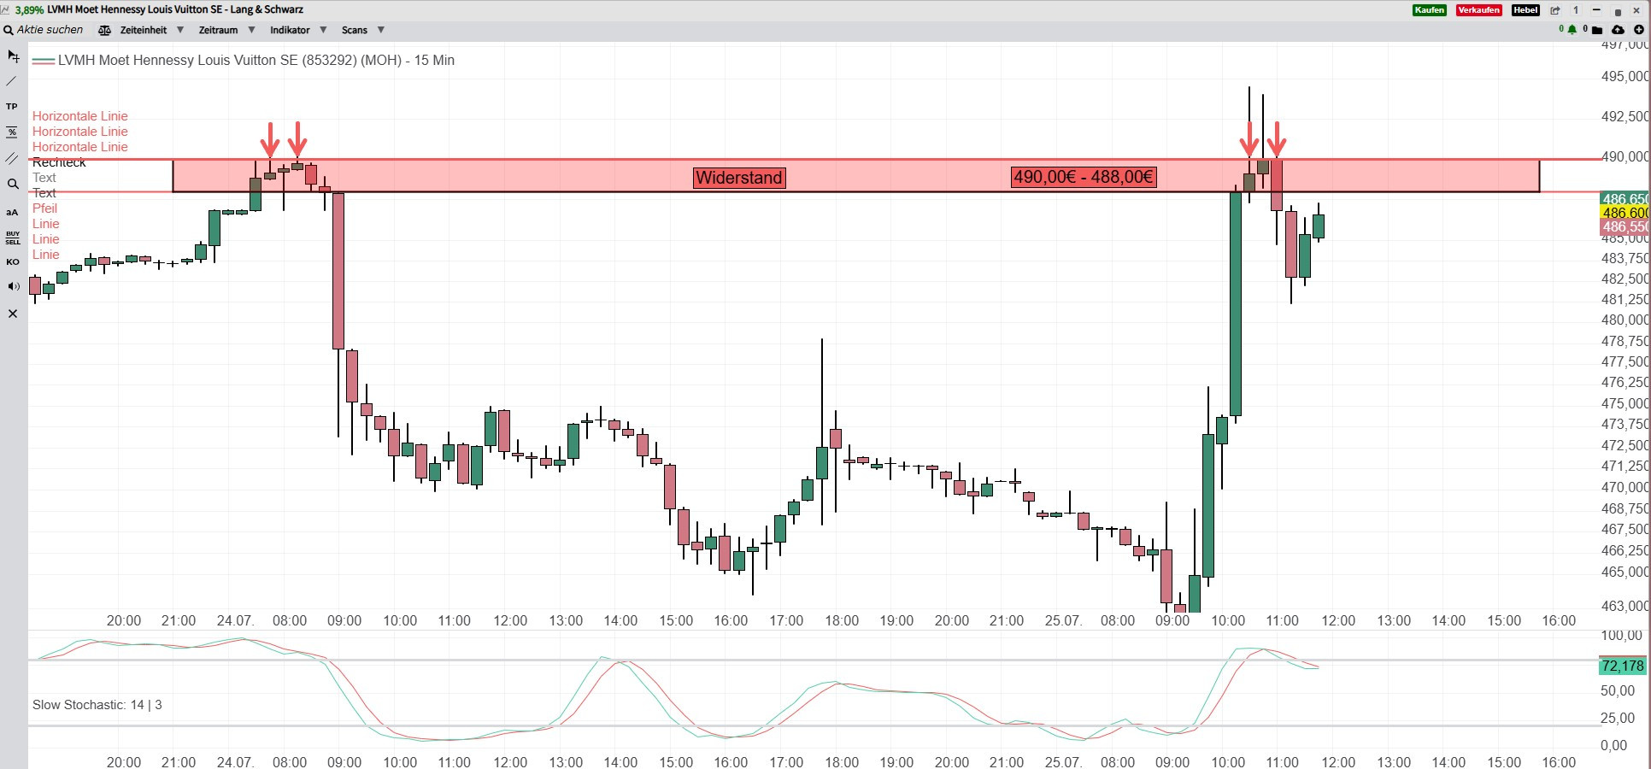1651x769 pixels.
Task: Minimize the chart window
Action: pos(1596,10)
